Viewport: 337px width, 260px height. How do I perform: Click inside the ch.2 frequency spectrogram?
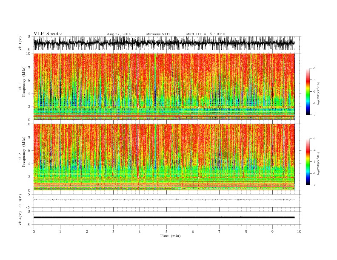pyautogui.click(x=164, y=157)
